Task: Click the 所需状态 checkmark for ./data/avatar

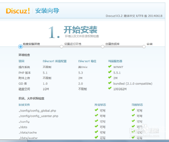Action: (96, 137)
